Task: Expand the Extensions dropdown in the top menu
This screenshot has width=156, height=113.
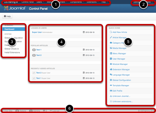Action: [92, 2]
